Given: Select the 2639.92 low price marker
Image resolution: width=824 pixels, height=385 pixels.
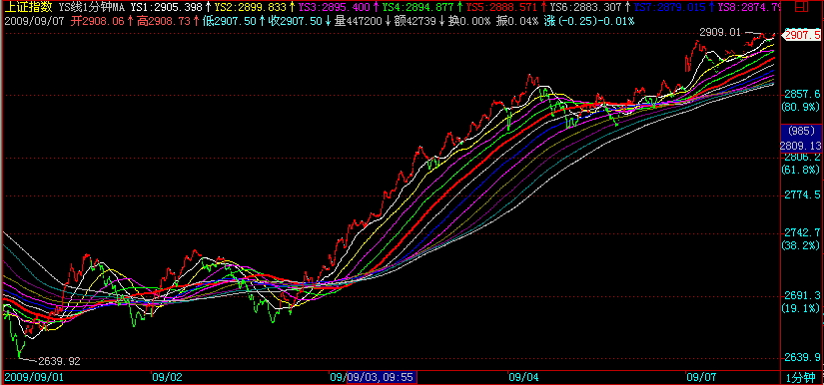Looking at the screenshot, I should tap(60, 361).
